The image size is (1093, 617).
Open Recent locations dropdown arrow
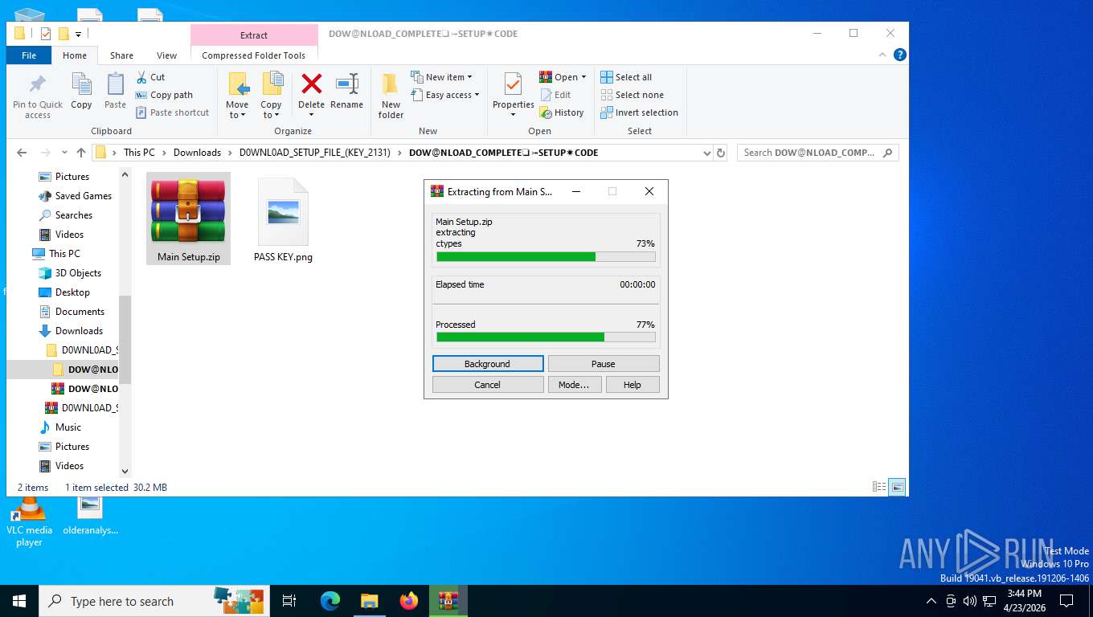pos(63,153)
